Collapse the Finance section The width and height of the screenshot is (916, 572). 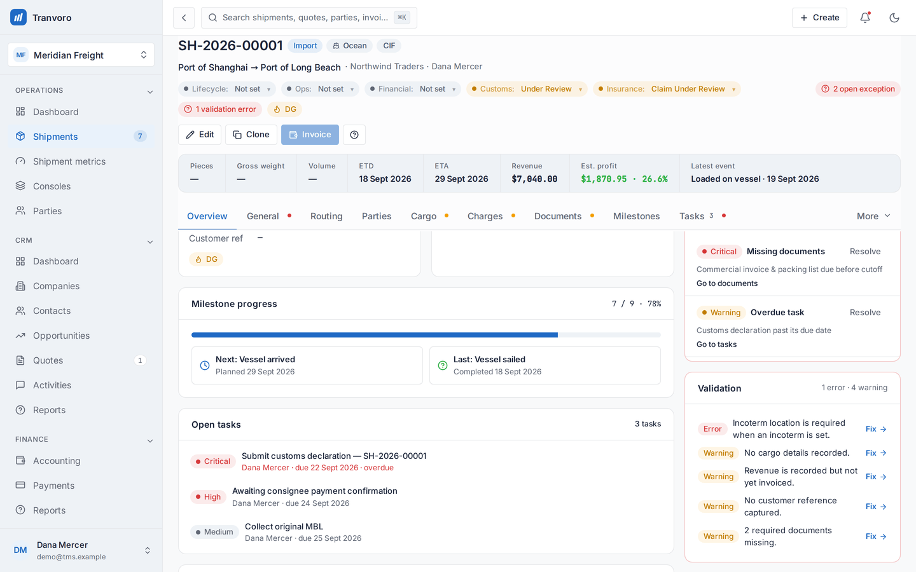coord(150,440)
